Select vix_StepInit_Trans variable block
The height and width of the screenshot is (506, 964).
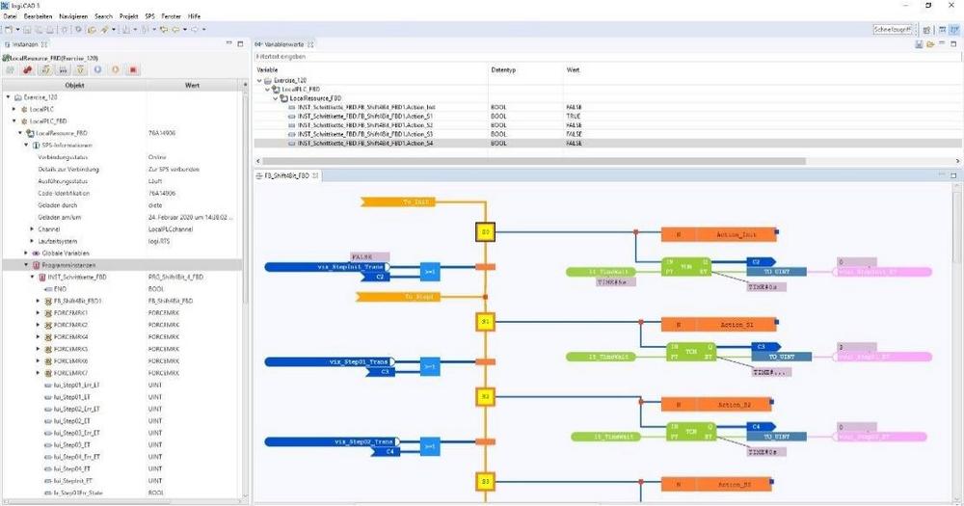coord(327,267)
